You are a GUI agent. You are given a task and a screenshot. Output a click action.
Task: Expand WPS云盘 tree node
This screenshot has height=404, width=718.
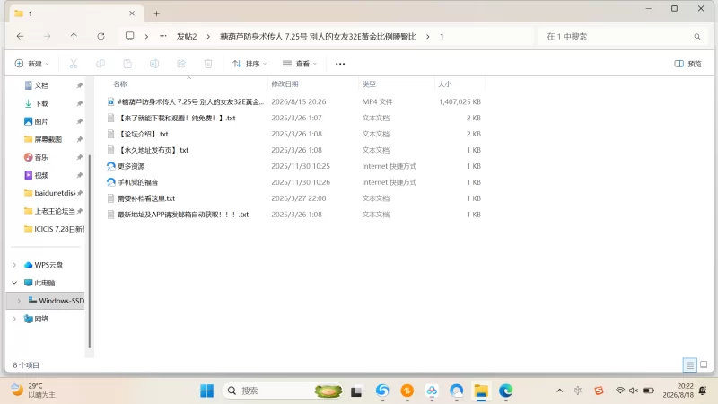point(14,265)
